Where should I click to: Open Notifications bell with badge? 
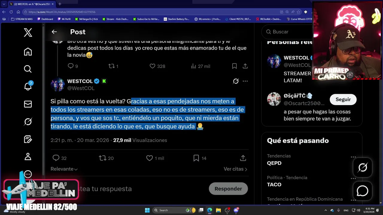point(28,86)
